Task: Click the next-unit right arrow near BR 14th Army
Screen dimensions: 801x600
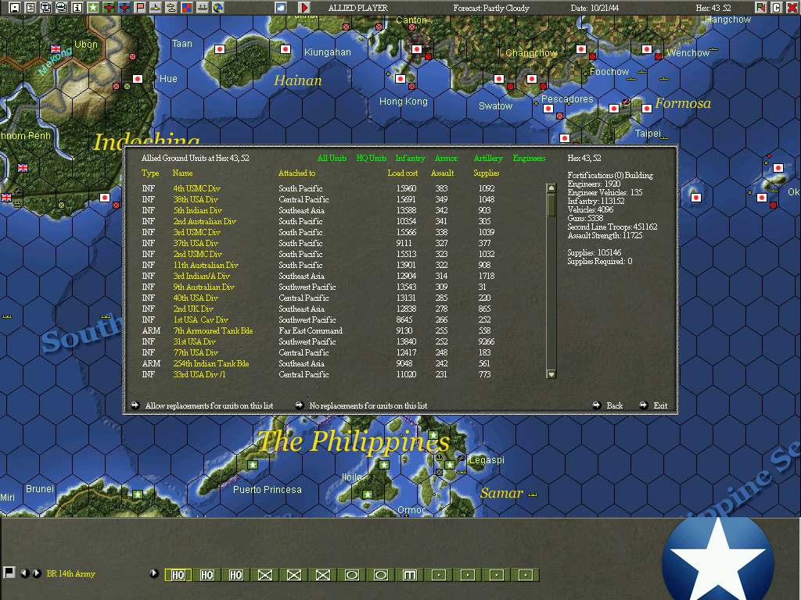Action: tap(36, 573)
